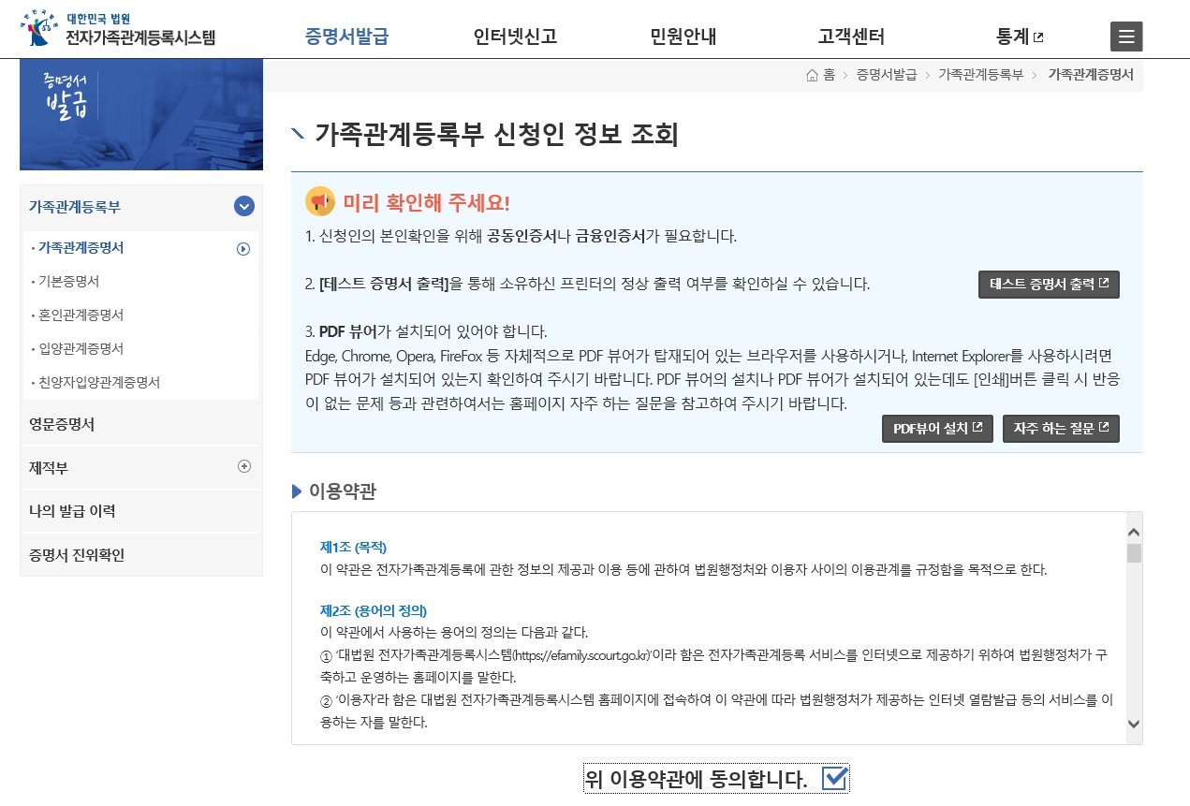Click the 테스트 증명서 출력 button
The width and height of the screenshot is (1190, 806).
1049,285
